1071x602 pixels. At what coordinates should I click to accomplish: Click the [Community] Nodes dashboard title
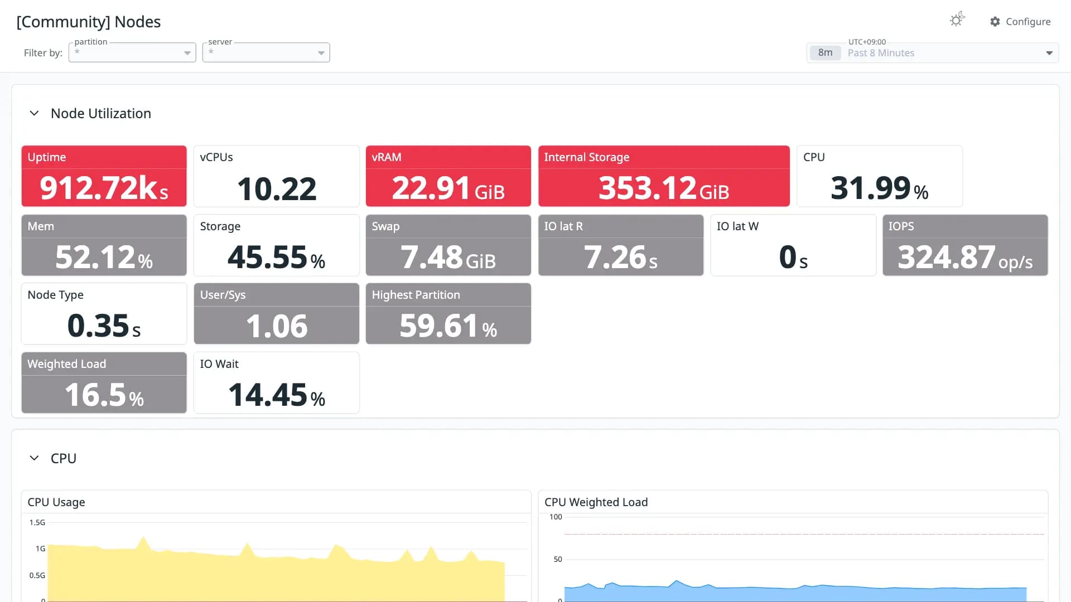coord(89,22)
